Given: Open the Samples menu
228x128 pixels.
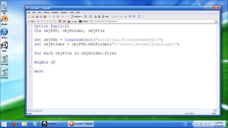Looking at the screenshot, I should [64, 12].
